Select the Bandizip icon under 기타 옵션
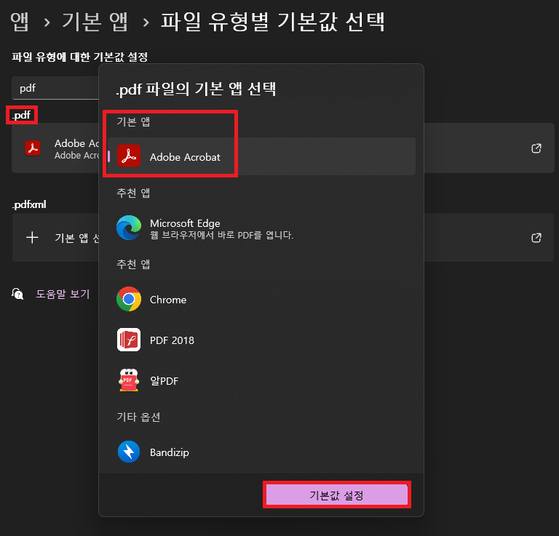The image size is (559, 536). pos(129,452)
